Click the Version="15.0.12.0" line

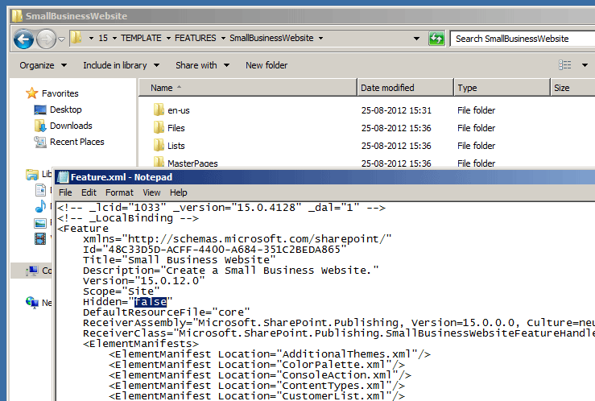pos(144,281)
